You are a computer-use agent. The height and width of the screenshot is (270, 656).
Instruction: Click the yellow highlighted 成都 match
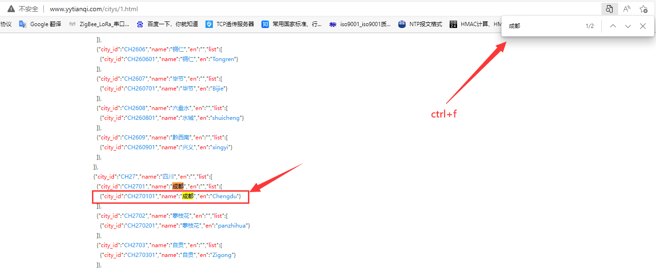(188, 196)
